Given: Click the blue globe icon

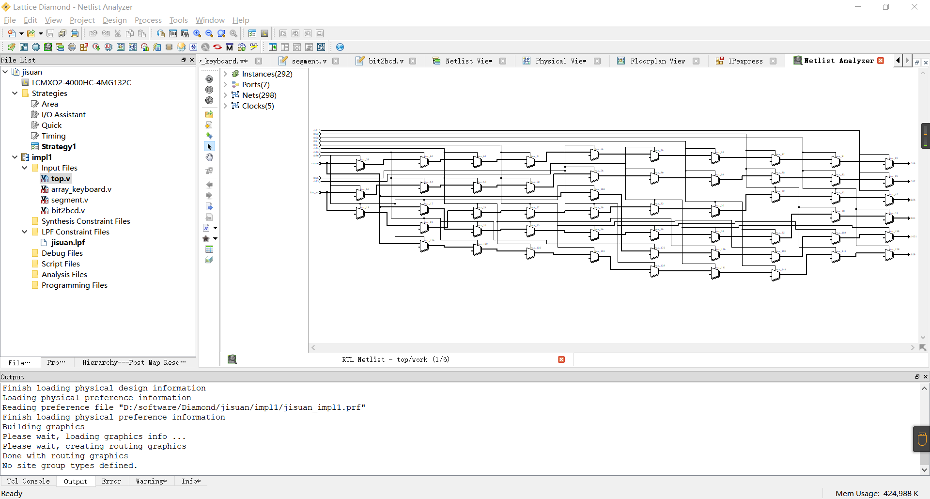Looking at the screenshot, I should (340, 47).
